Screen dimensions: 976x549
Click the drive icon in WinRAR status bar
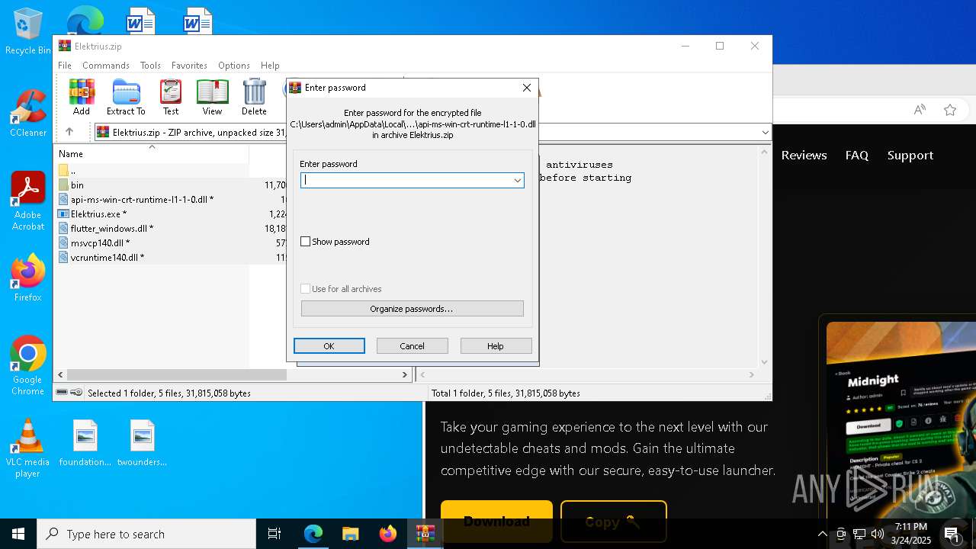[x=63, y=393]
